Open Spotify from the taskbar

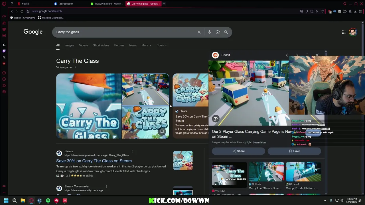point(48,200)
